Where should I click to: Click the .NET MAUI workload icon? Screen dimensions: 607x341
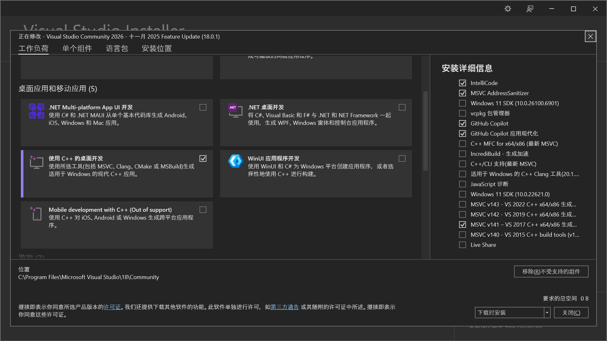tap(36, 111)
